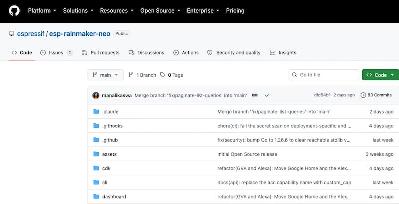
Task: Click '4 days ago' in dashboard row
Action: coord(381,197)
